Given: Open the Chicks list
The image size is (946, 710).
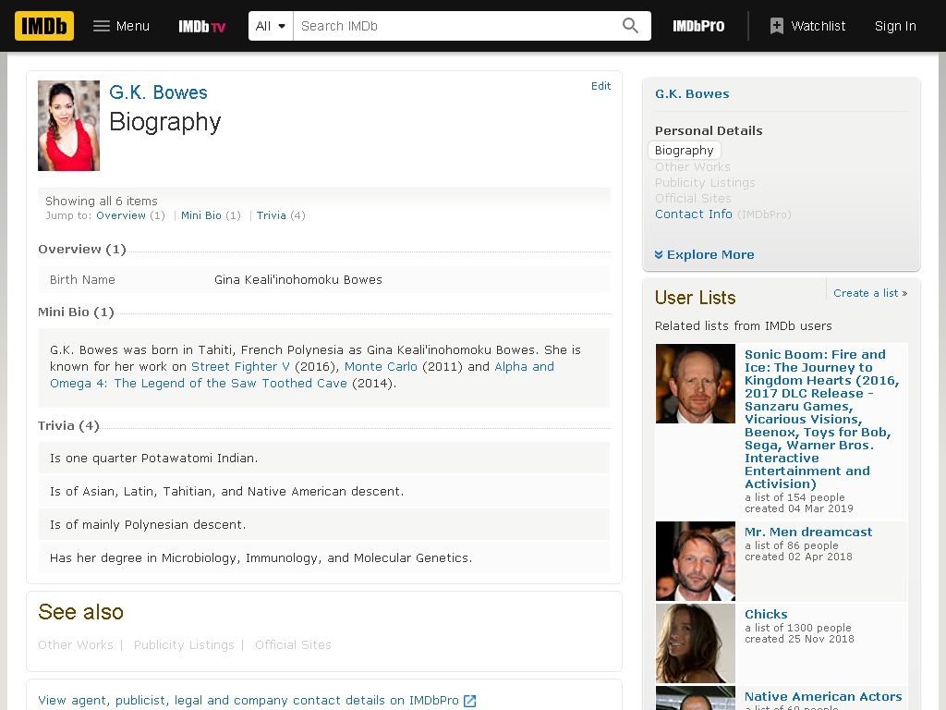Looking at the screenshot, I should pyautogui.click(x=766, y=614).
